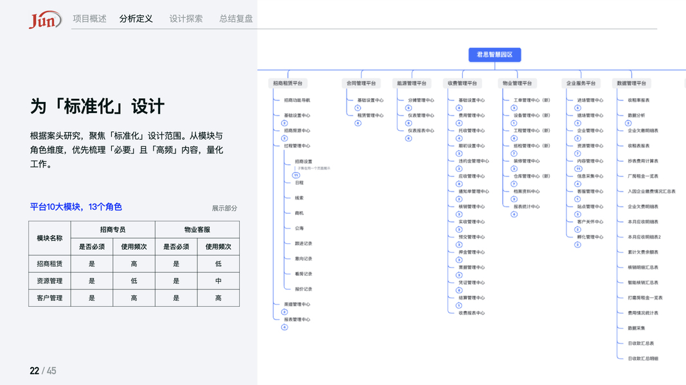Click the 仪表管理中心 node

(421, 116)
